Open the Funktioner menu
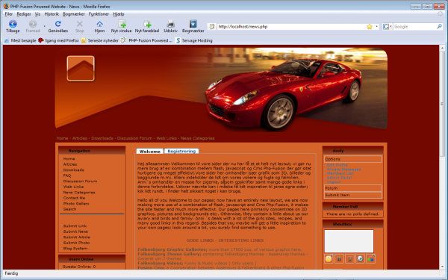This screenshot has width=448, height=280. [x=99, y=14]
